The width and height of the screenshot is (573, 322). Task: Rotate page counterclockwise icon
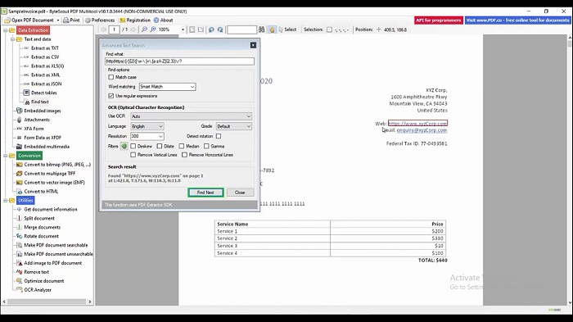211,29
